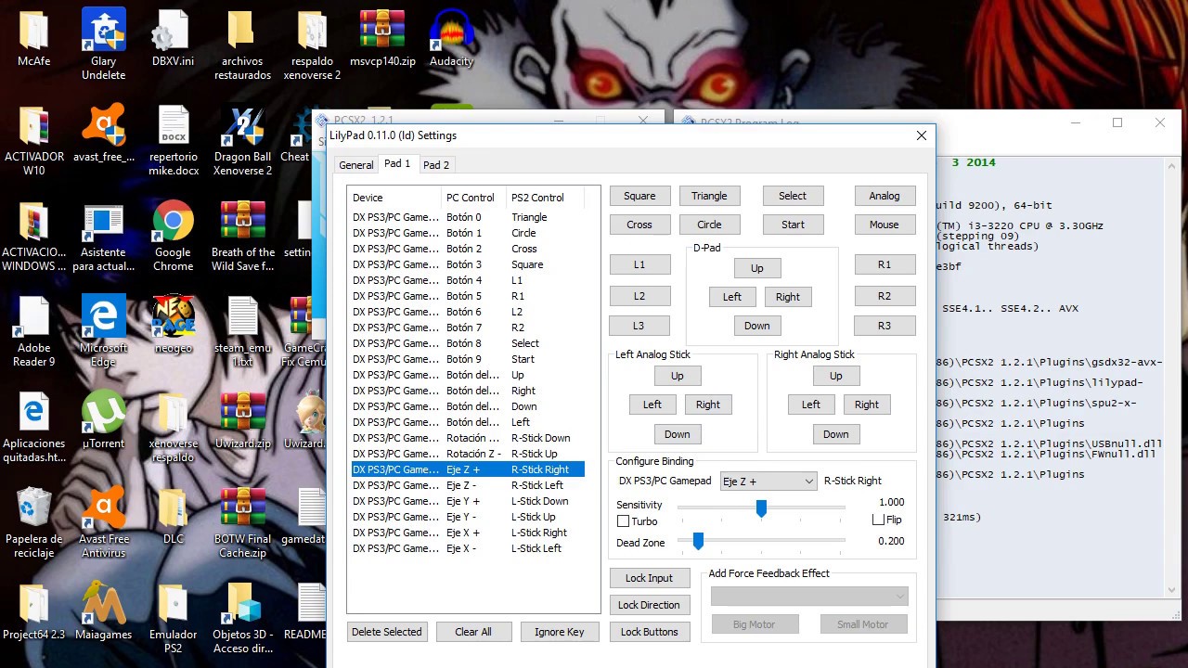Sort by Device column header

[x=394, y=198]
